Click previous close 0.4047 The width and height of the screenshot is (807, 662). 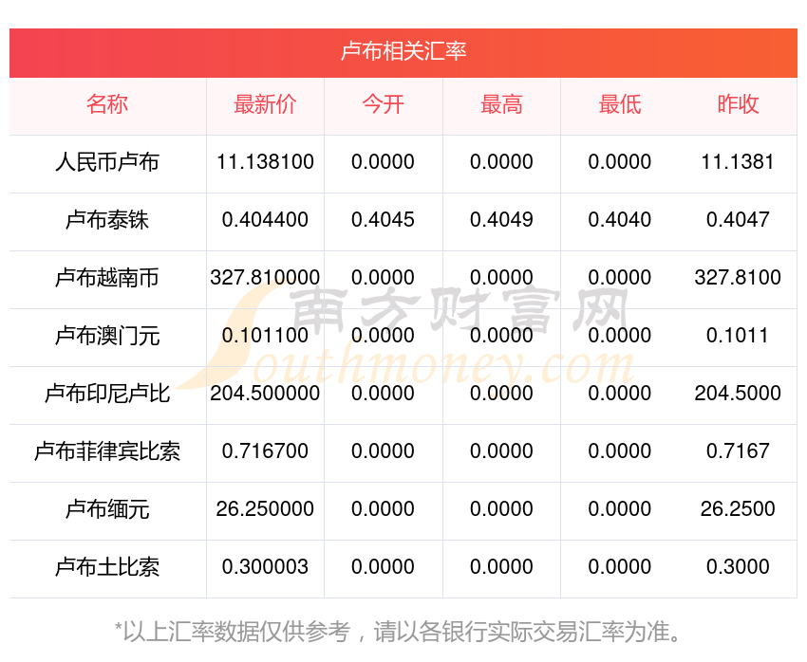[738, 220]
